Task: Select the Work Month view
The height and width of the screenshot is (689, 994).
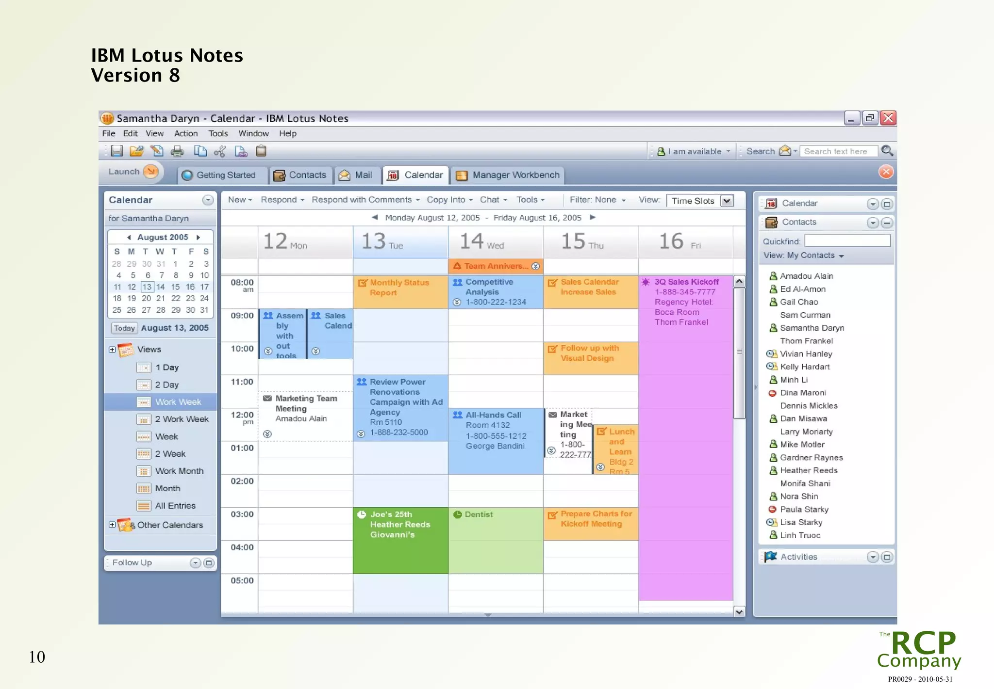Action: (x=170, y=471)
